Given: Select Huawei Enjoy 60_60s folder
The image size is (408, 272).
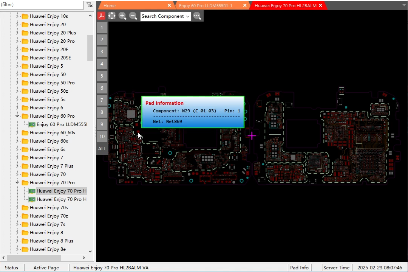Looking at the screenshot, I should click(52, 133).
